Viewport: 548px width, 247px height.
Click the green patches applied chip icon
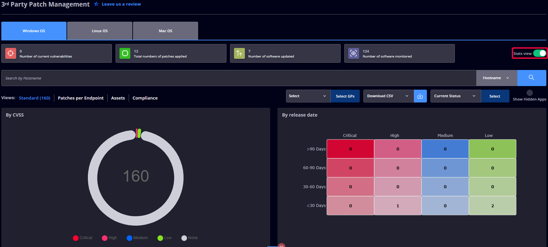coord(125,53)
